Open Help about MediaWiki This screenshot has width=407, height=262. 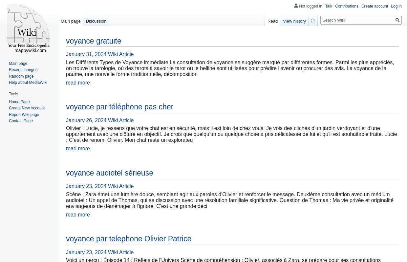pyautogui.click(x=28, y=83)
